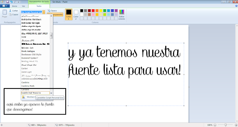Click the zoom in plus button
This screenshot has height=127, width=238.
point(236,125)
